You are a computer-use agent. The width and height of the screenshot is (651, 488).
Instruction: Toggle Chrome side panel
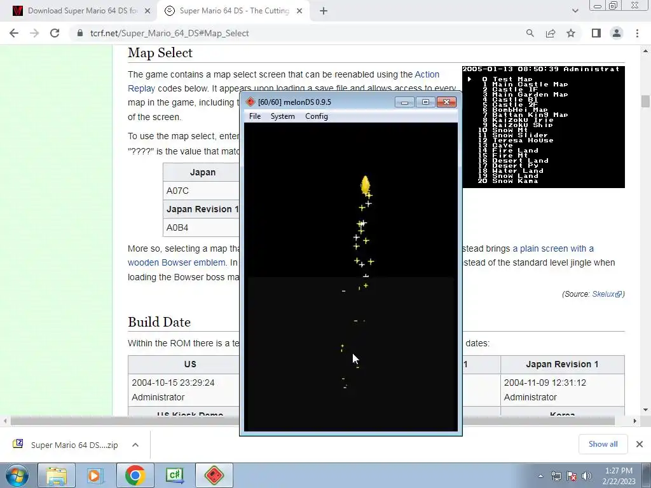coord(596,33)
